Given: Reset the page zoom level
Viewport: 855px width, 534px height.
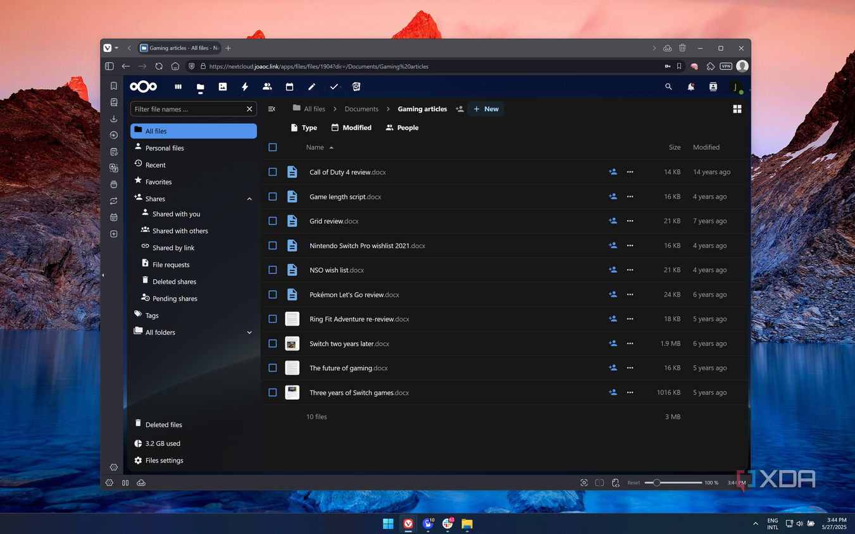Looking at the screenshot, I should tap(633, 483).
